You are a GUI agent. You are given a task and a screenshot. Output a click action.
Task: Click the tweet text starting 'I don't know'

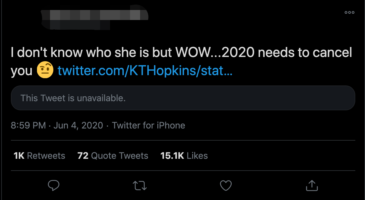[x=91, y=53]
